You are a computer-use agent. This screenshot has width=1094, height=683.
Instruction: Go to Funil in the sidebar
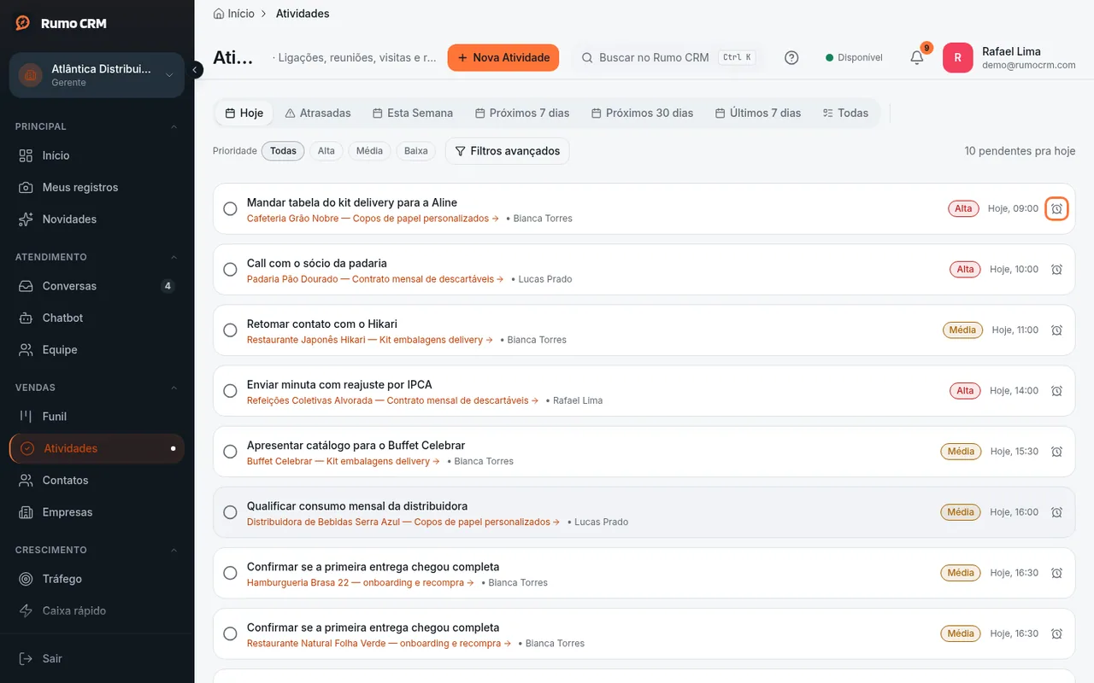(x=97, y=417)
